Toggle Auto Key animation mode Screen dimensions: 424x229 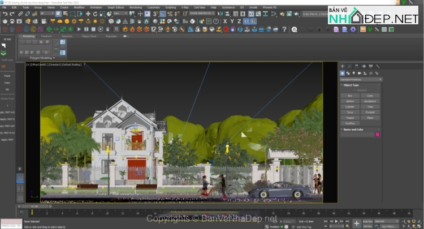pos(367,221)
